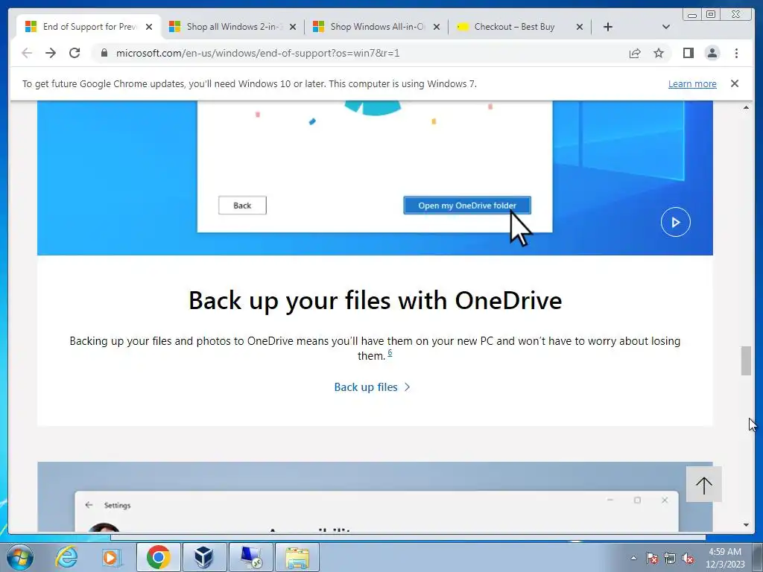Screen dimensions: 763x572
Task: Select Google Chrome taskbar icon
Action: tap(159, 557)
